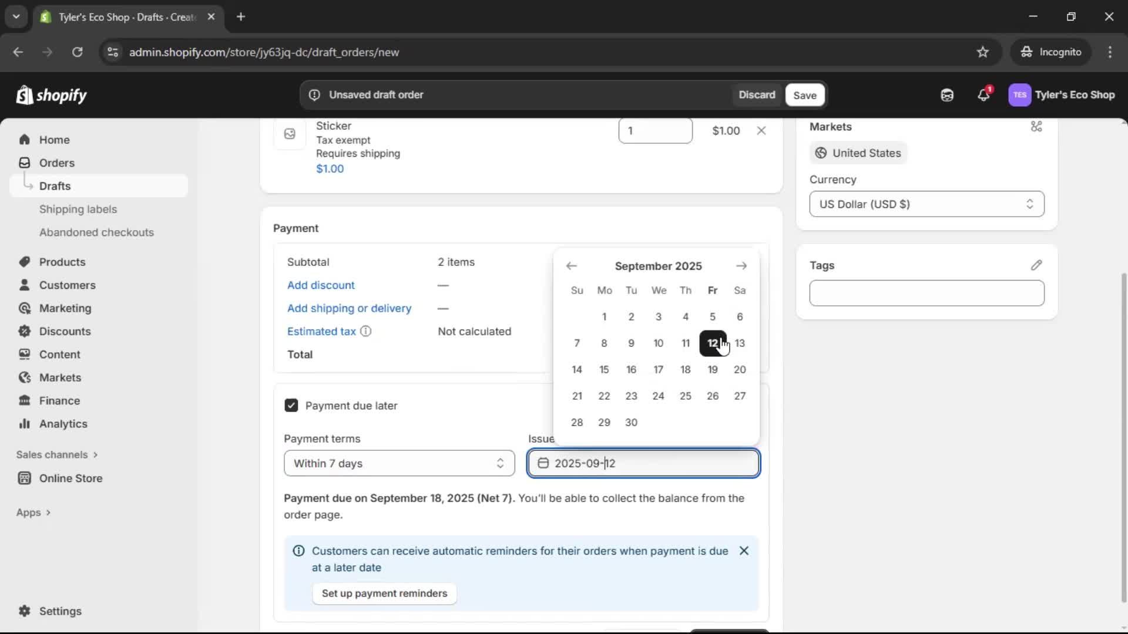Open the Estimated tax info icon

click(365, 331)
